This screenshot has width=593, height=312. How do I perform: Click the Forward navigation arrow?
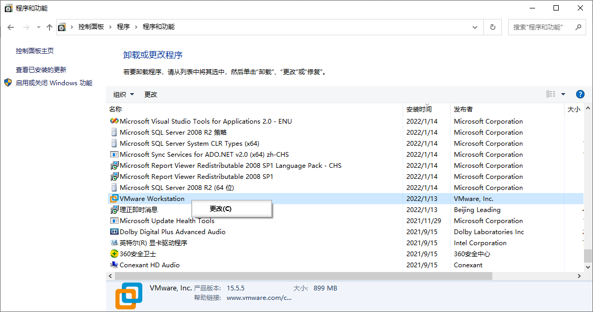[26, 27]
